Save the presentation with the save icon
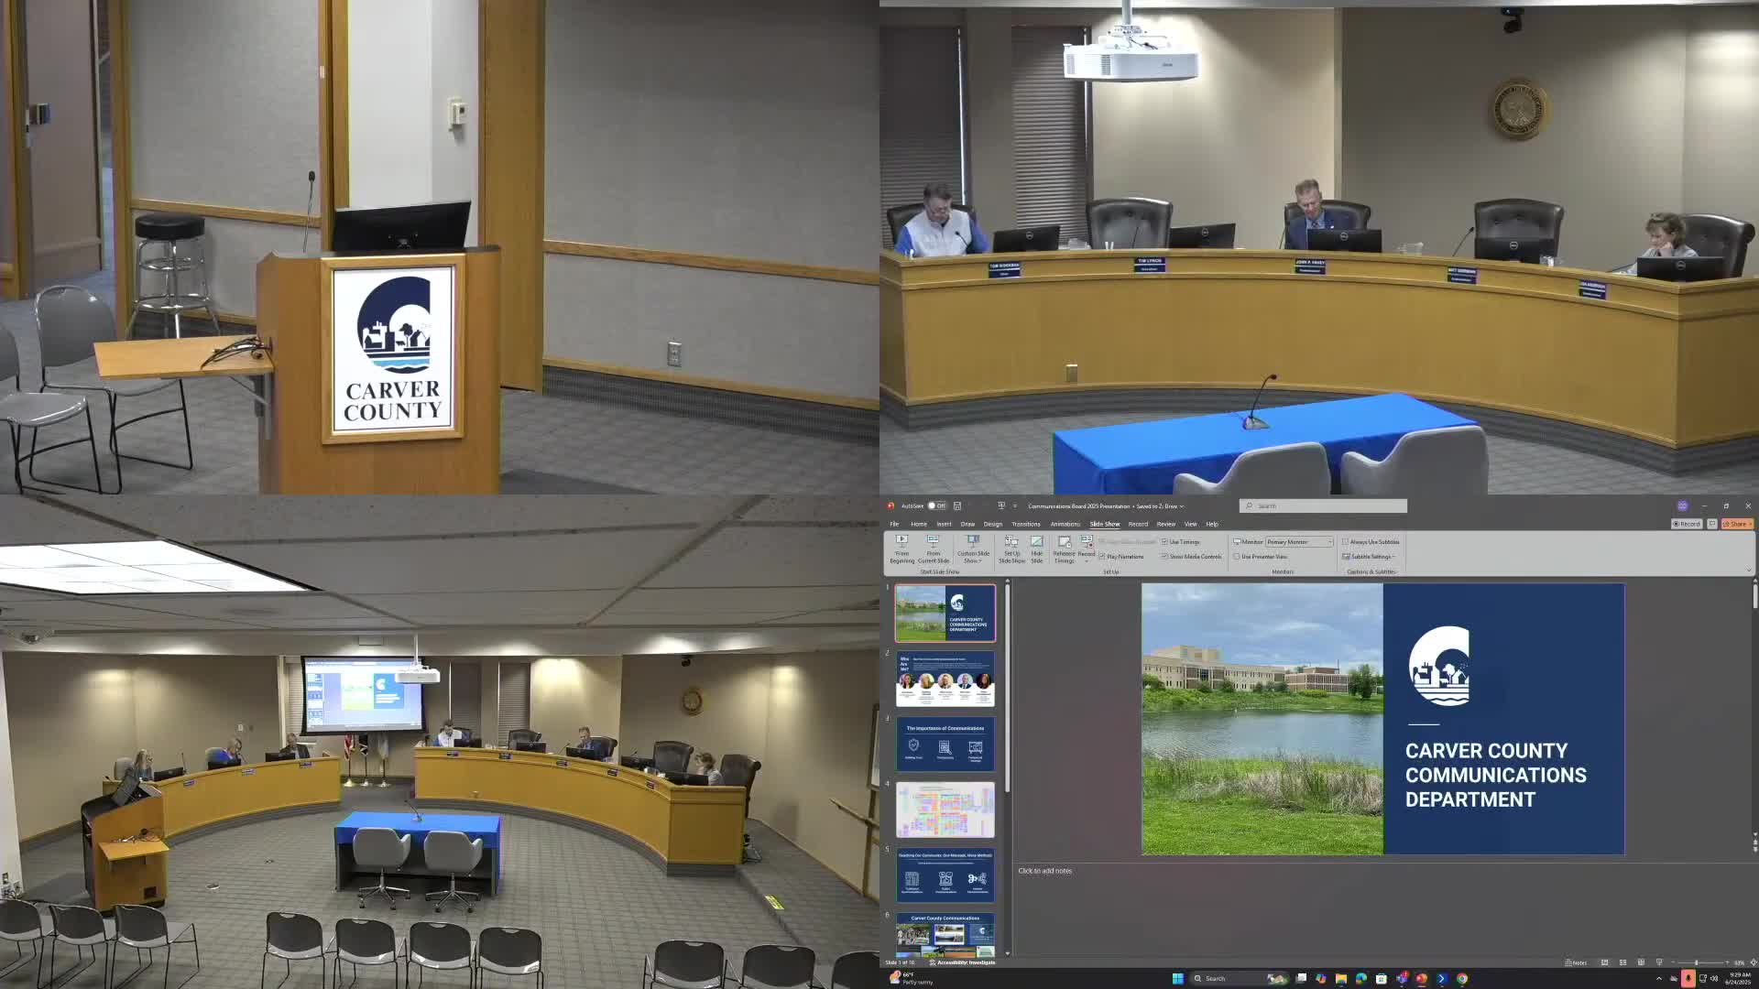 tap(957, 505)
